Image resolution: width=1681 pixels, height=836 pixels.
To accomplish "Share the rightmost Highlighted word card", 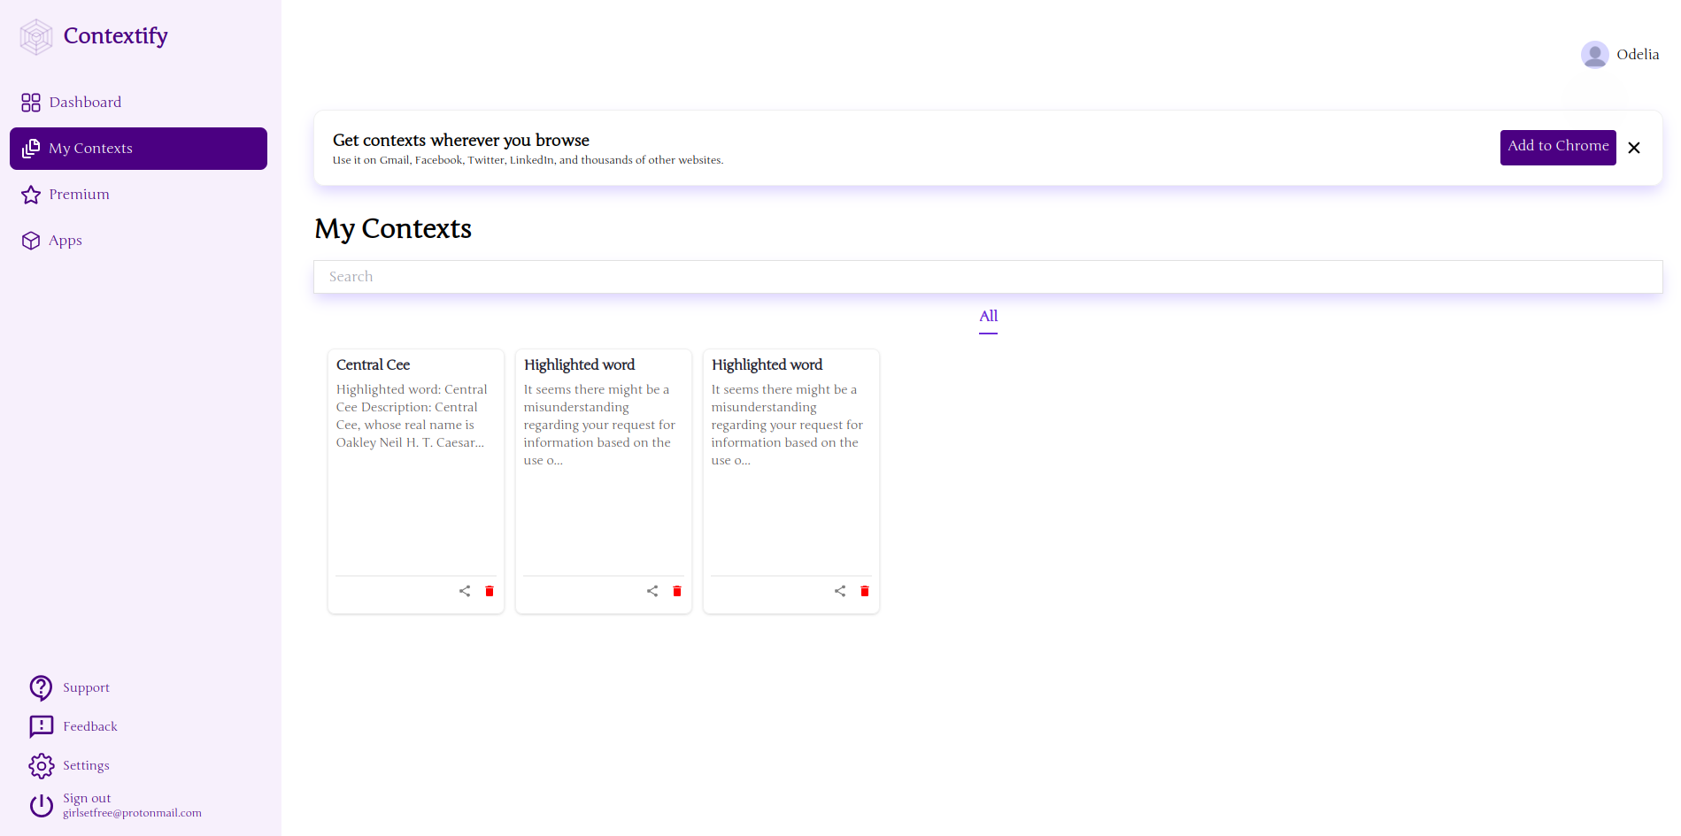I will [x=840, y=591].
